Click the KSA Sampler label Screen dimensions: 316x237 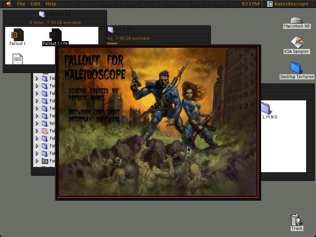coord(297,51)
